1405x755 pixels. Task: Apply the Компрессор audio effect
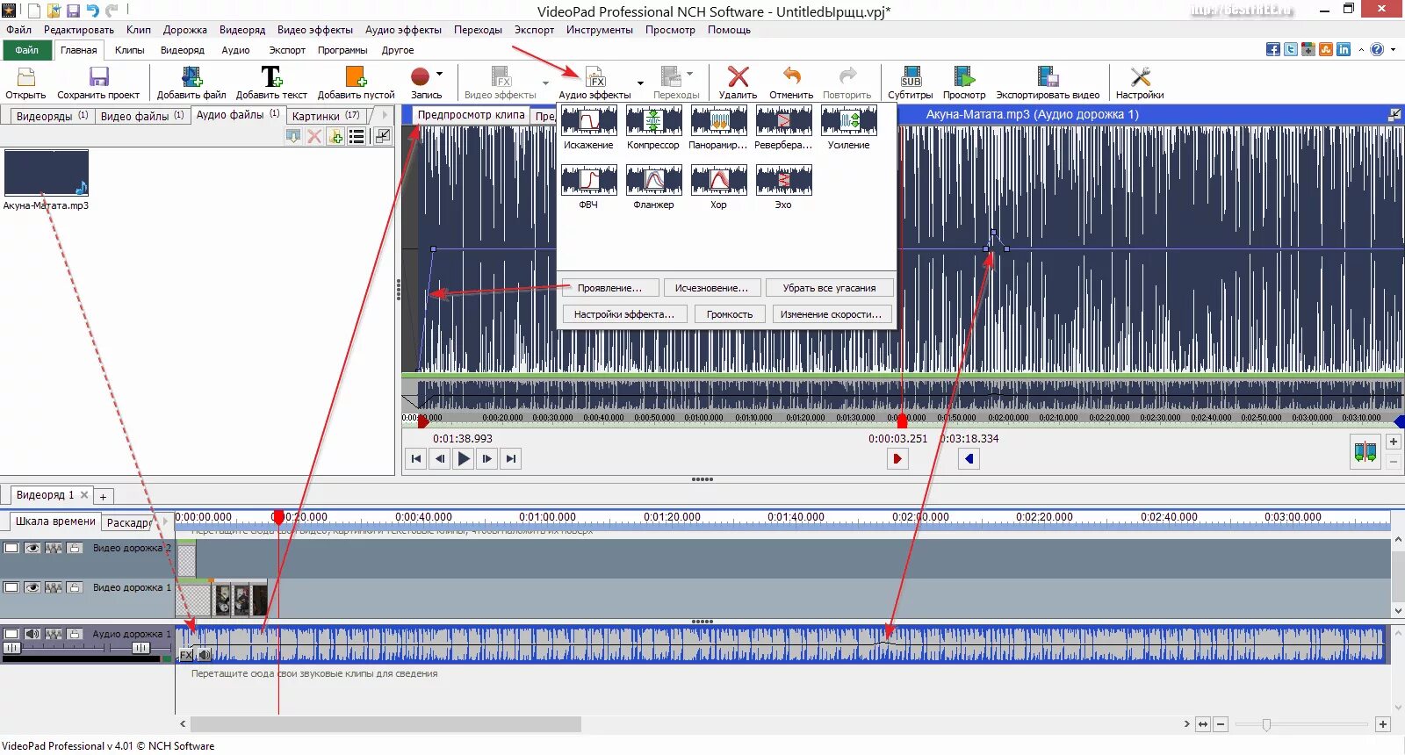(653, 120)
